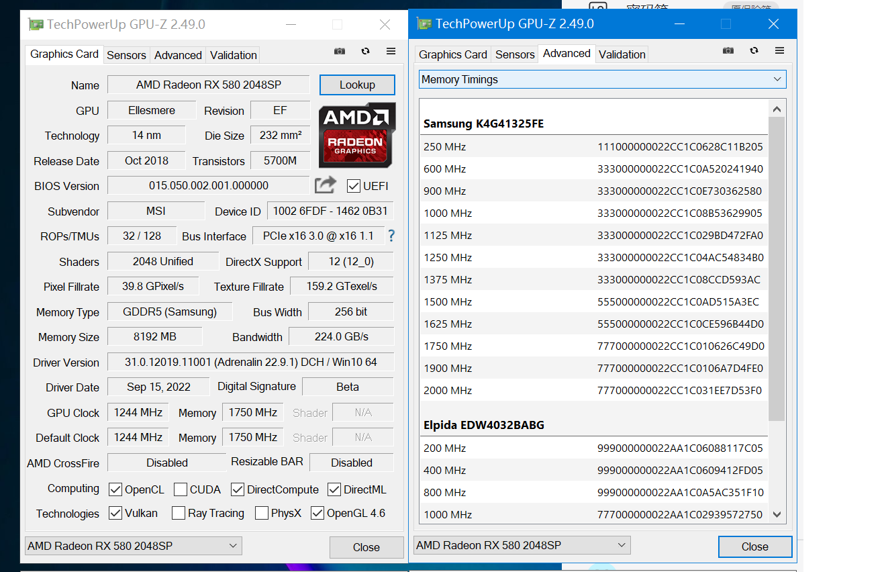Click the Bus Width 256 bit value
This screenshot has width=886, height=572.
[x=350, y=312]
